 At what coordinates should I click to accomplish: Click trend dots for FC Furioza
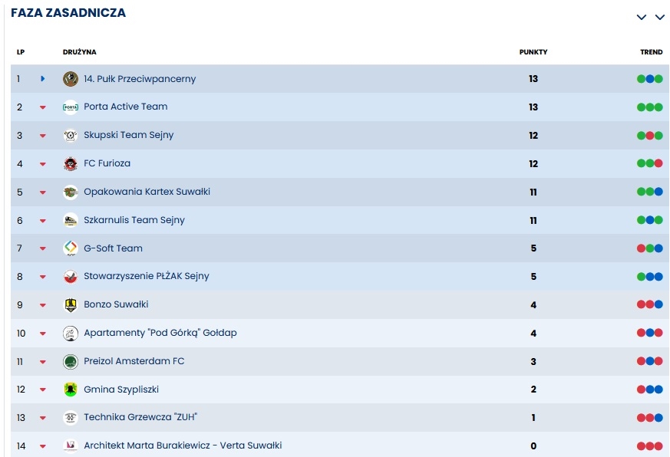point(650,163)
